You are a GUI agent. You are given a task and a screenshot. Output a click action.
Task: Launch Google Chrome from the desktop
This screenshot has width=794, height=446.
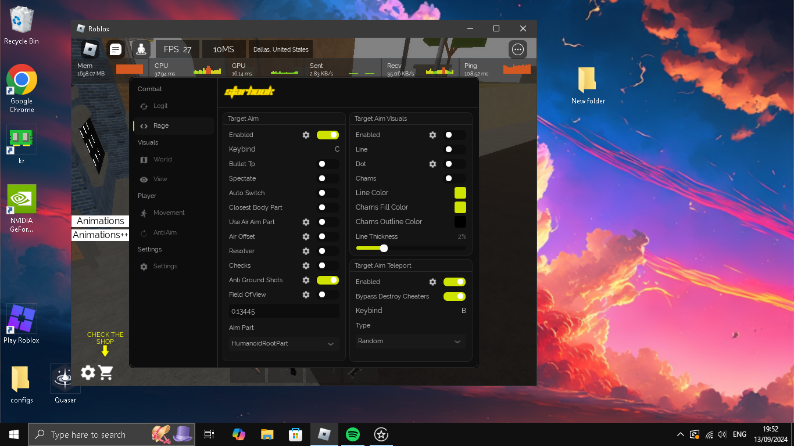22,88
